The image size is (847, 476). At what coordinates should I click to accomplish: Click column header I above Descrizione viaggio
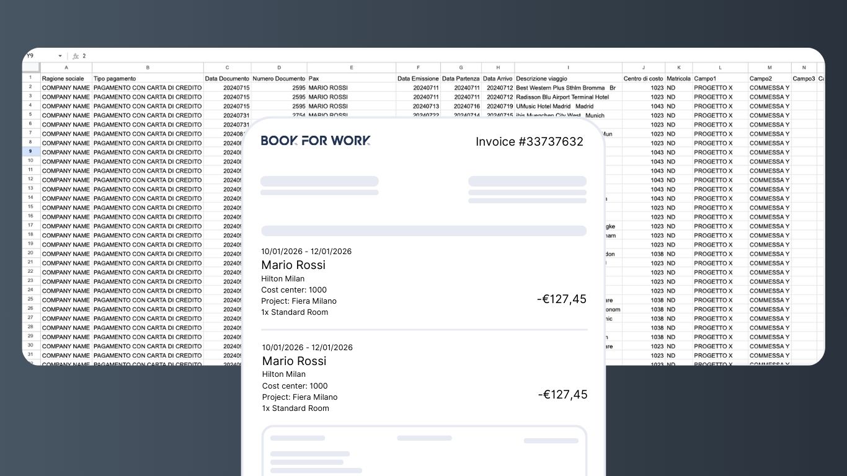(567, 68)
